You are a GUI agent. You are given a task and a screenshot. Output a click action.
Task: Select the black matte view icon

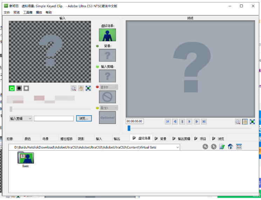click(x=19, y=88)
